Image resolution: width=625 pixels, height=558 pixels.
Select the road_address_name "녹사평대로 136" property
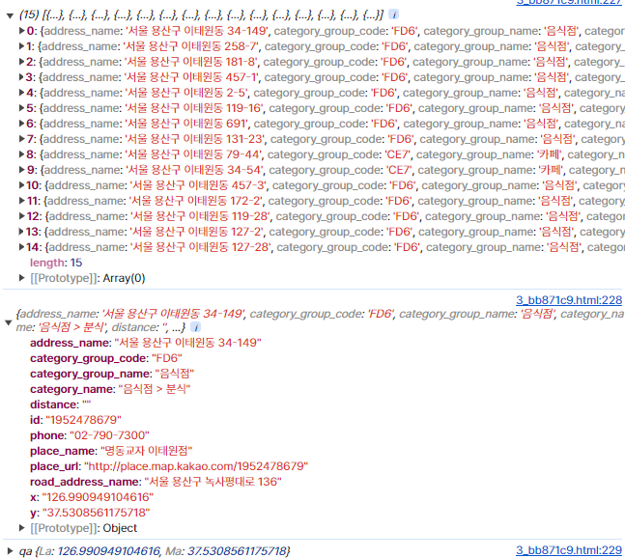pos(156,482)
